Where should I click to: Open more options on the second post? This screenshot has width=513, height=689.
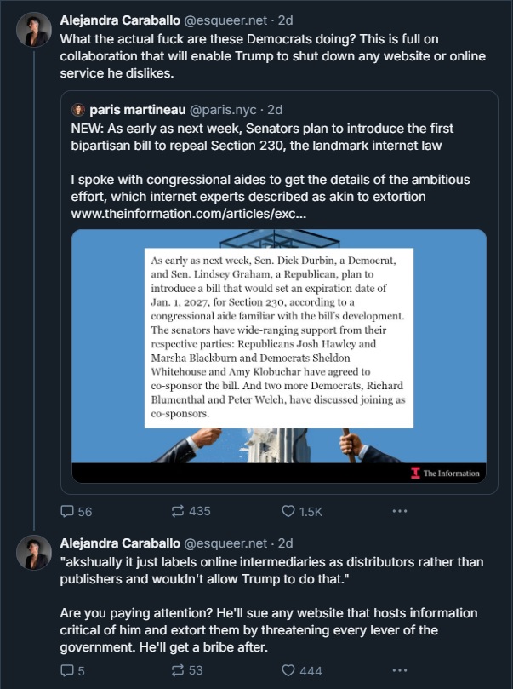[x=400, y=670]
